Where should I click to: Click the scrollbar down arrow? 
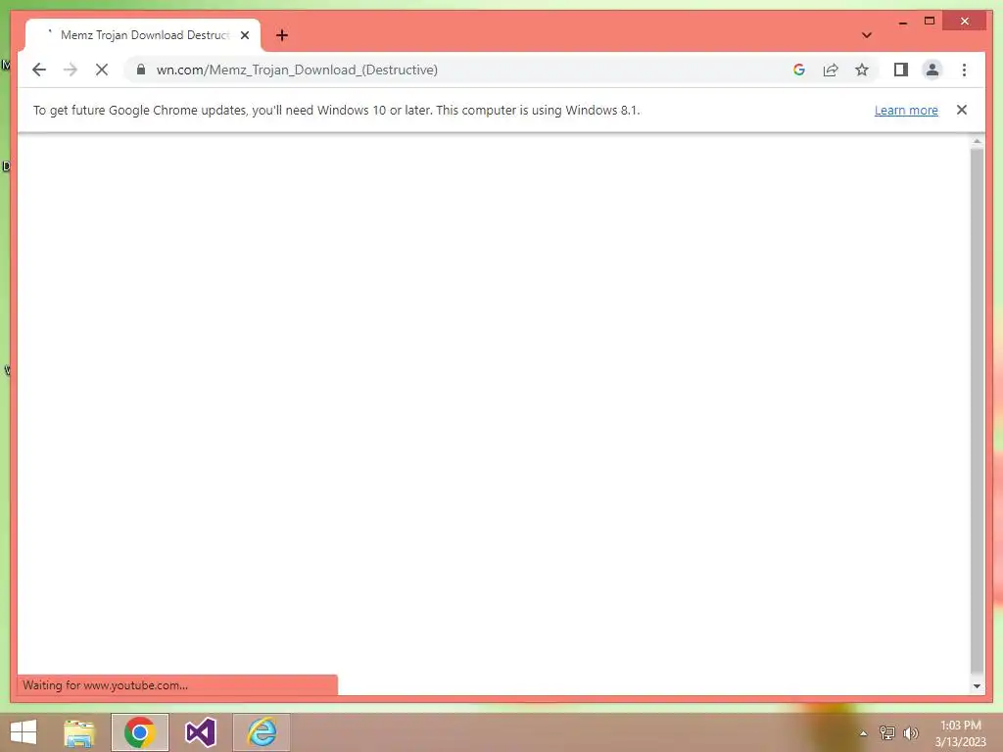coord(977,686)
